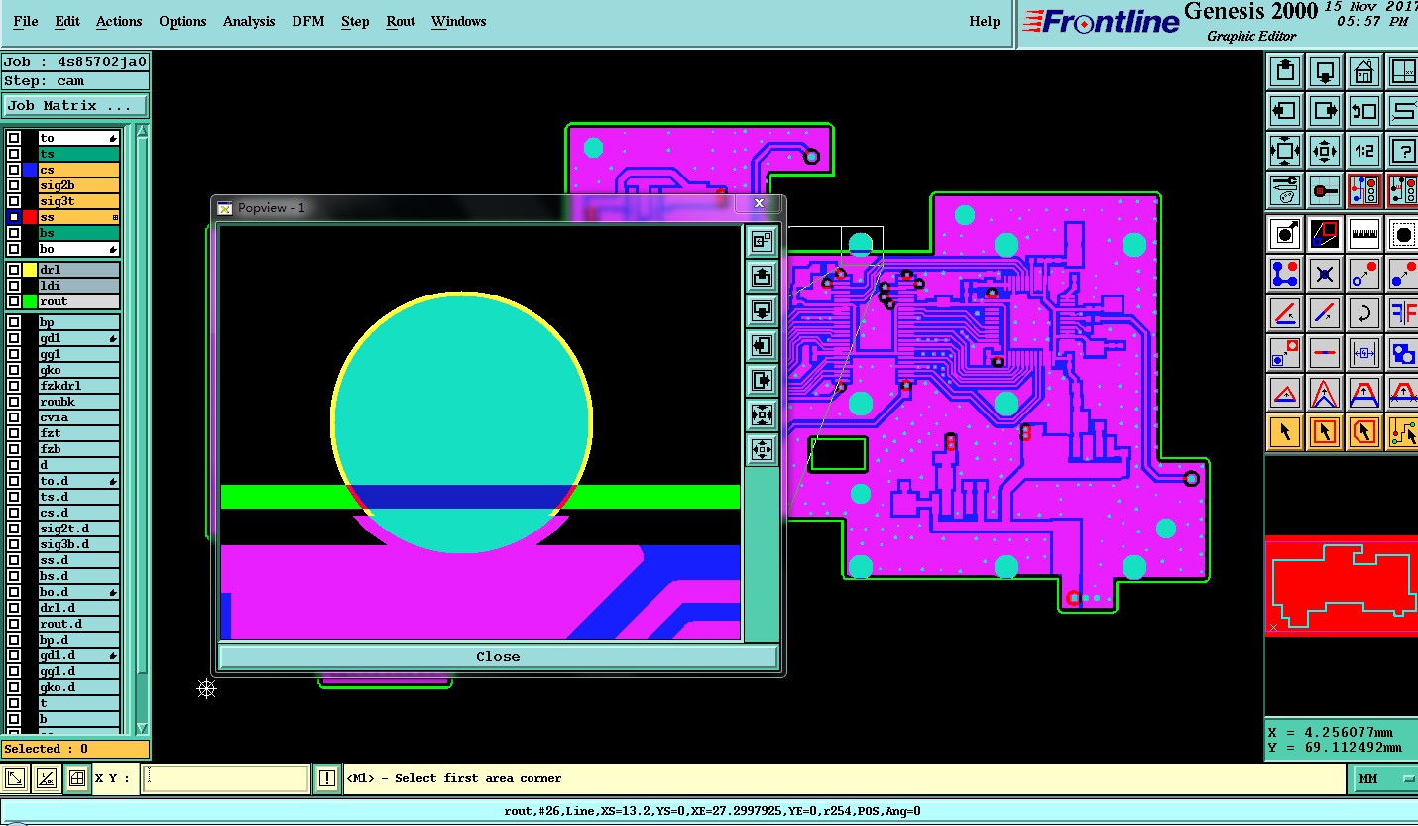
Task: Select the fzkdrl layer name
Action: [79, 386]
